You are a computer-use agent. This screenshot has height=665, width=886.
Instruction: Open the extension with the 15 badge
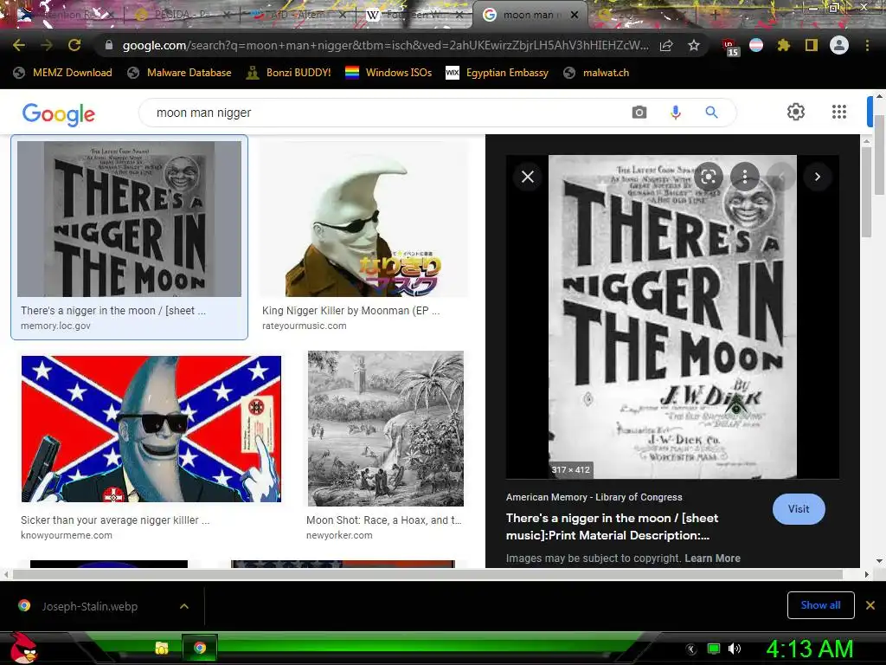(x=730, y=47)
